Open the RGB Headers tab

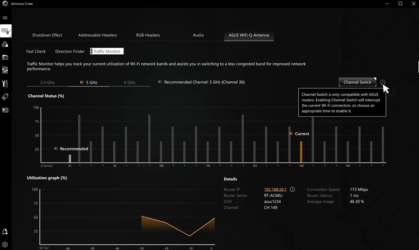click(x=148, y=35)
